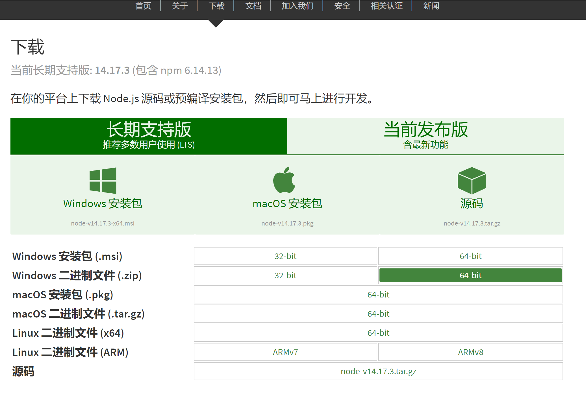Click the 14.17.3 version number text
586x394 pixels.
click(112, 70)
